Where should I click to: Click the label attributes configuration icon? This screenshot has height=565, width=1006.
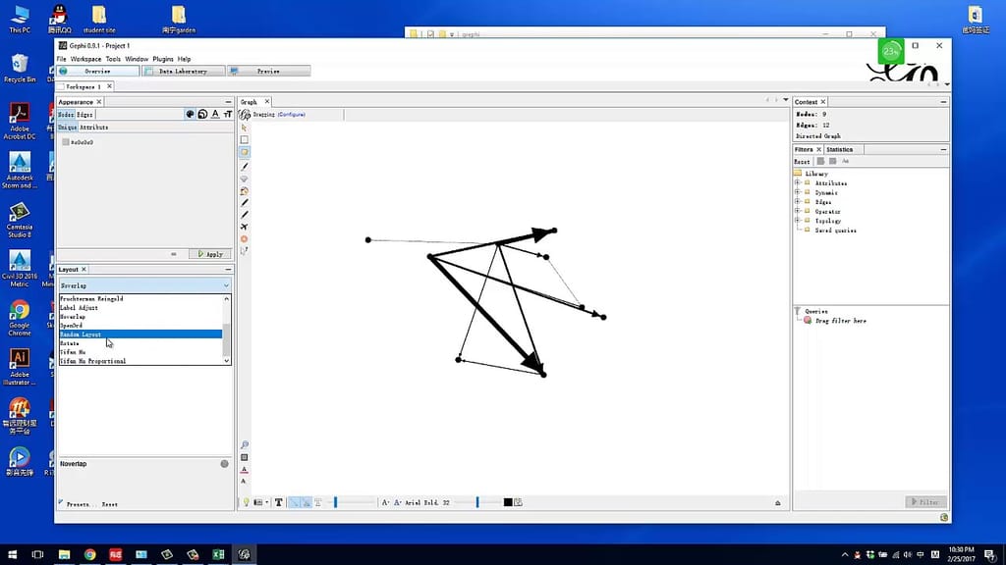point(518,502)
